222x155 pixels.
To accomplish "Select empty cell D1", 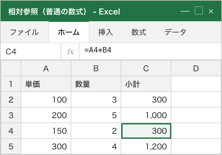I will pyautogui.click(x=196, y=84).
